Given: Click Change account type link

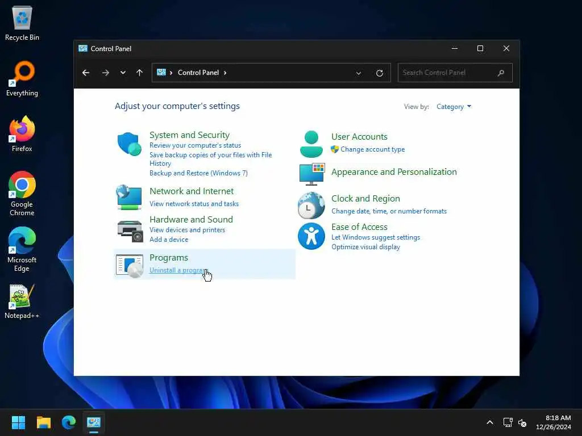Looking at the screenshot, I should [x=372, y=149].
